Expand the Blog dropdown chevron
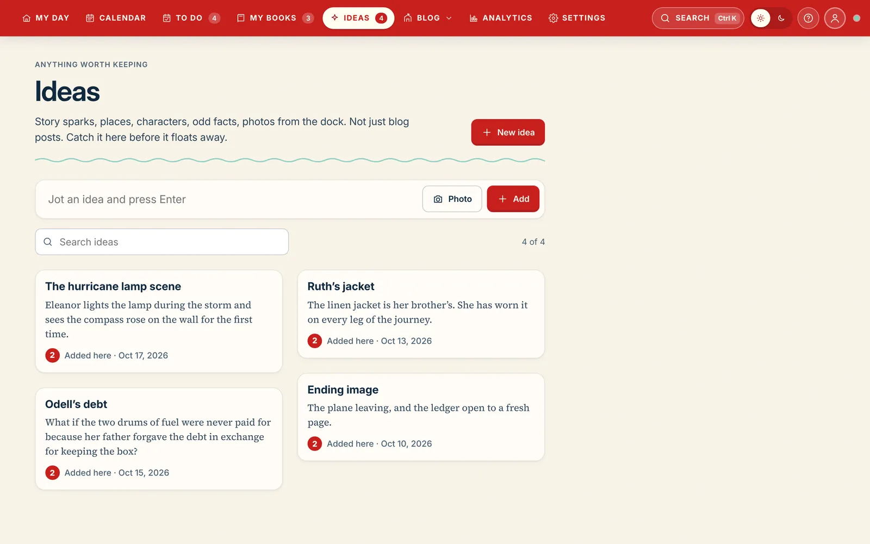 [449, 18]
